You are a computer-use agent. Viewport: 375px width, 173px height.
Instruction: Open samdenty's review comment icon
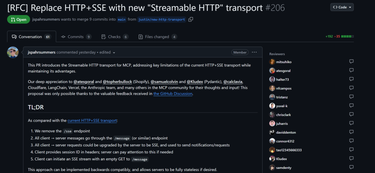(x=351, y=167)
